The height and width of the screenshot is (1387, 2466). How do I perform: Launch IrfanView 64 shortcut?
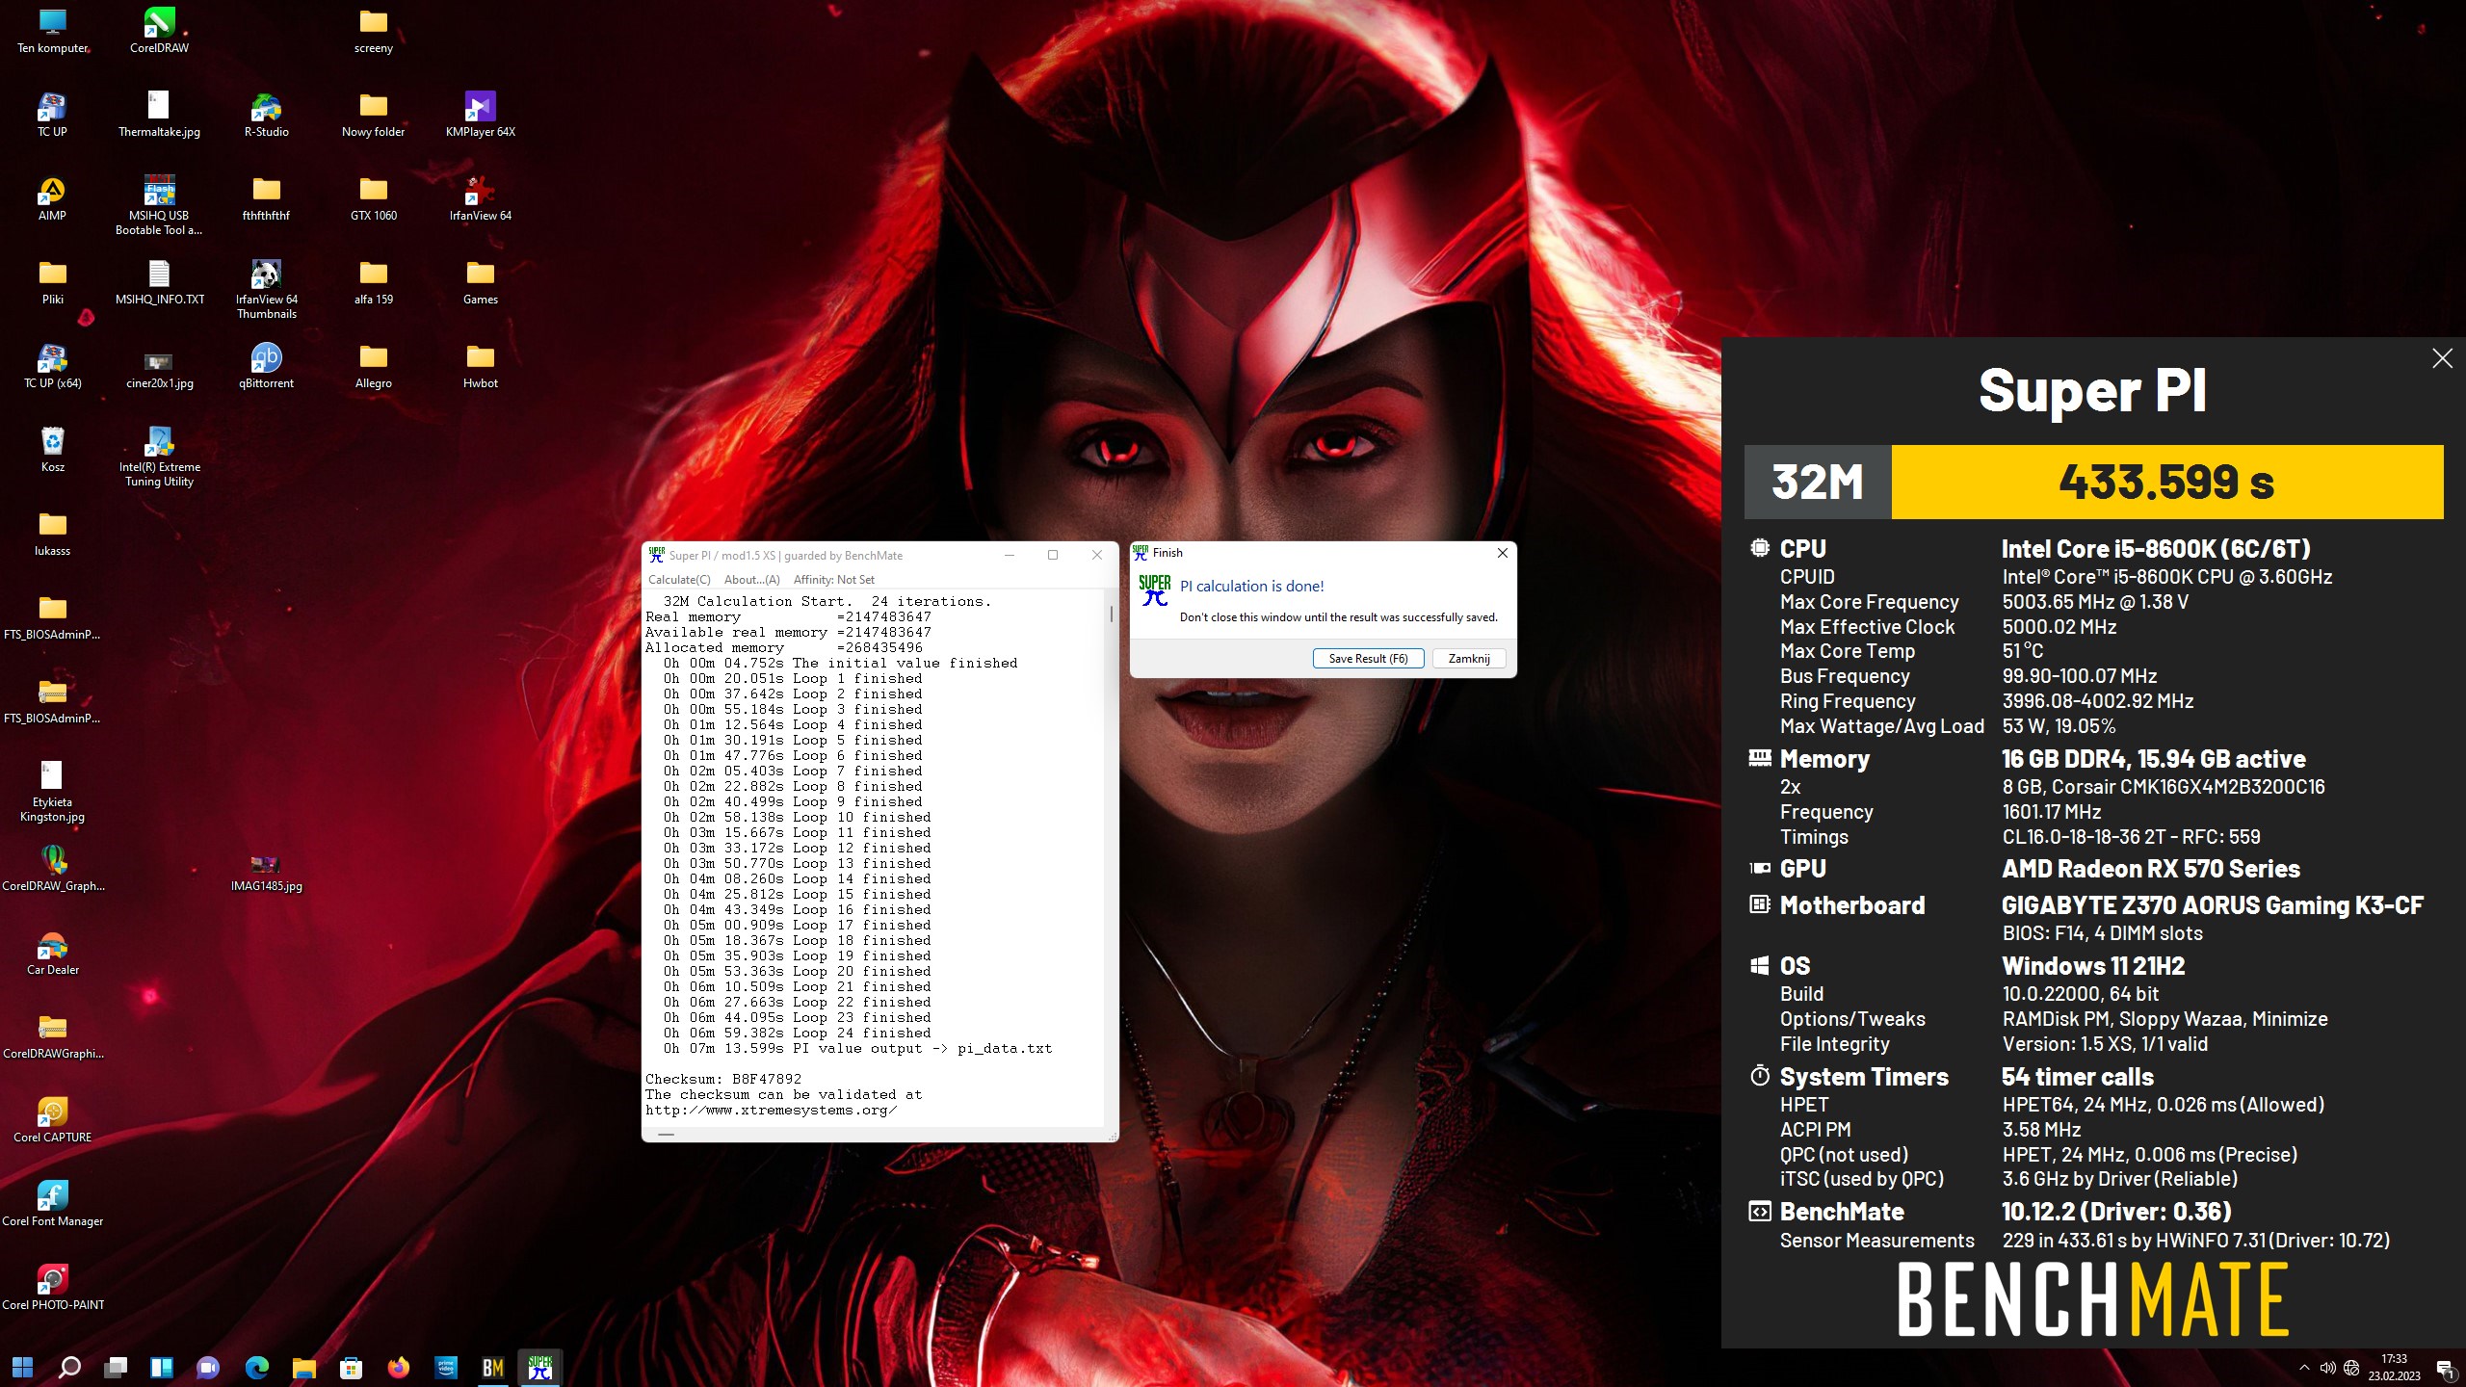click(x=480, y=197)
